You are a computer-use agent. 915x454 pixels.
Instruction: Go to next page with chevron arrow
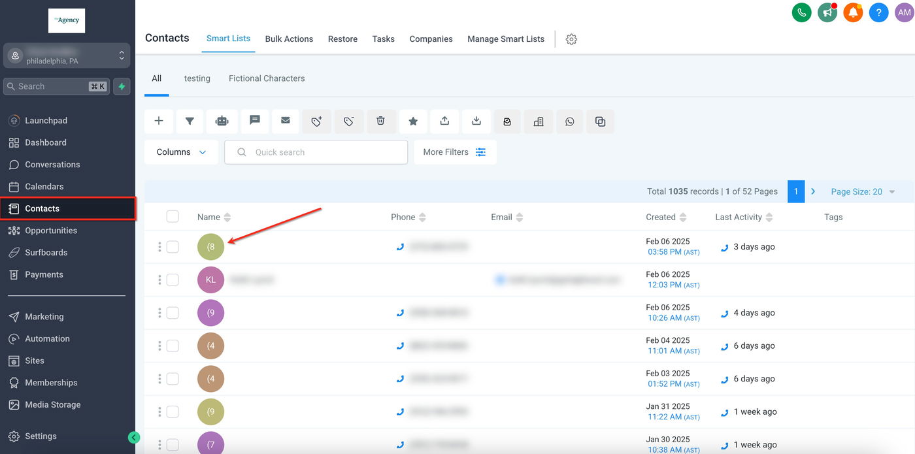[x=813, y=191]
